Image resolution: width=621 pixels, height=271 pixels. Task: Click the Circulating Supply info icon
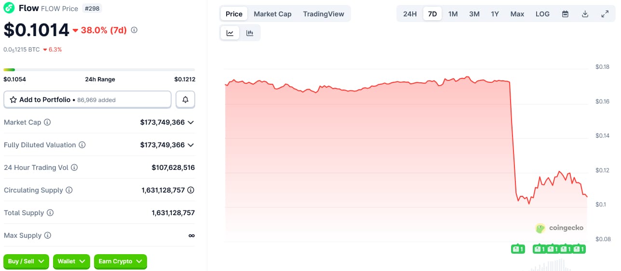69,190
